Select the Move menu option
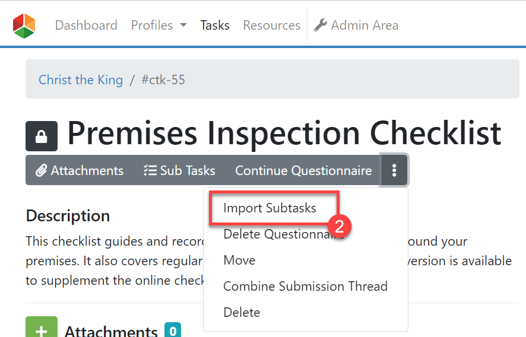 [239, 260]
